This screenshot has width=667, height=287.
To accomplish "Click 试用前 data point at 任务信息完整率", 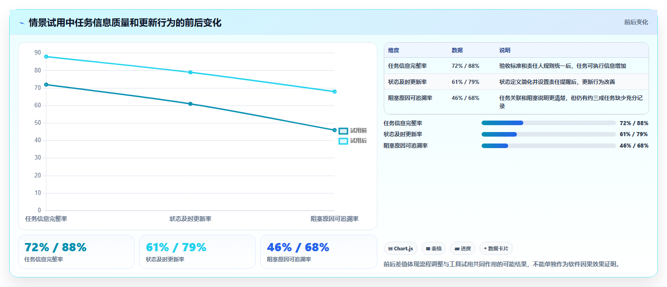I will (46, 85).
